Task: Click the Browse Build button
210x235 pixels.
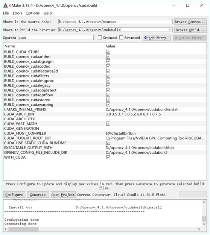Action: point(190,30)
